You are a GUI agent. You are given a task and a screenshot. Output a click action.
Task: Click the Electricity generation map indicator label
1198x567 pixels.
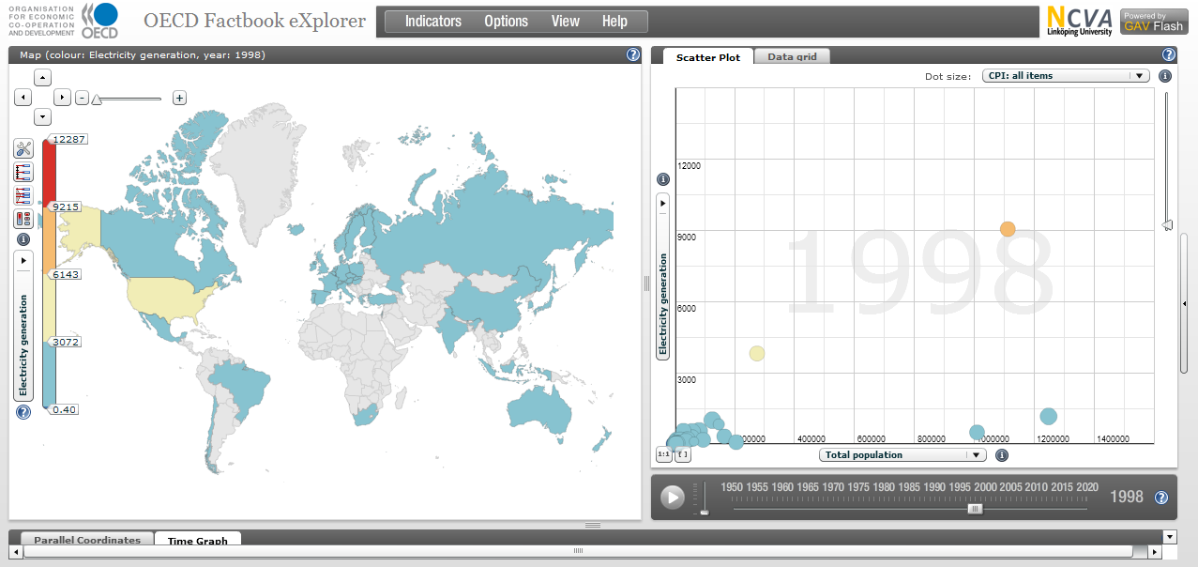click(23, 346)
